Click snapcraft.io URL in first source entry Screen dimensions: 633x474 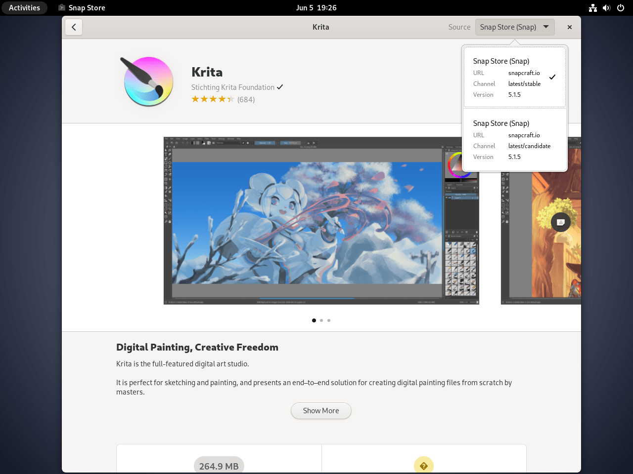[524, 73]
